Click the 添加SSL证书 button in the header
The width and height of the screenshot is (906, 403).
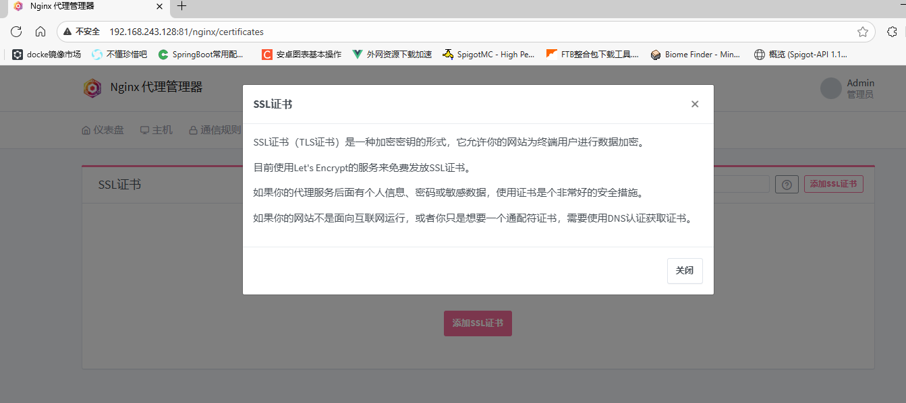pyautogui.click(x=833, y=185)
